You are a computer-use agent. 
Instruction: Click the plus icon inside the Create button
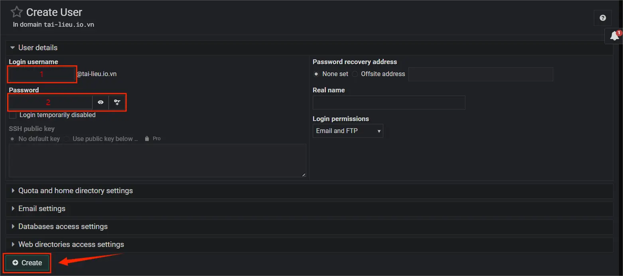pos(15,263)
